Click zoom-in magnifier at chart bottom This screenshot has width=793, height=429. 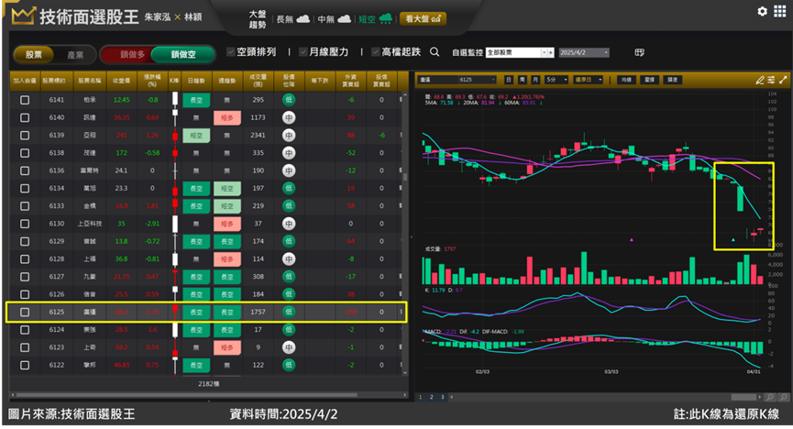[770, 397]
